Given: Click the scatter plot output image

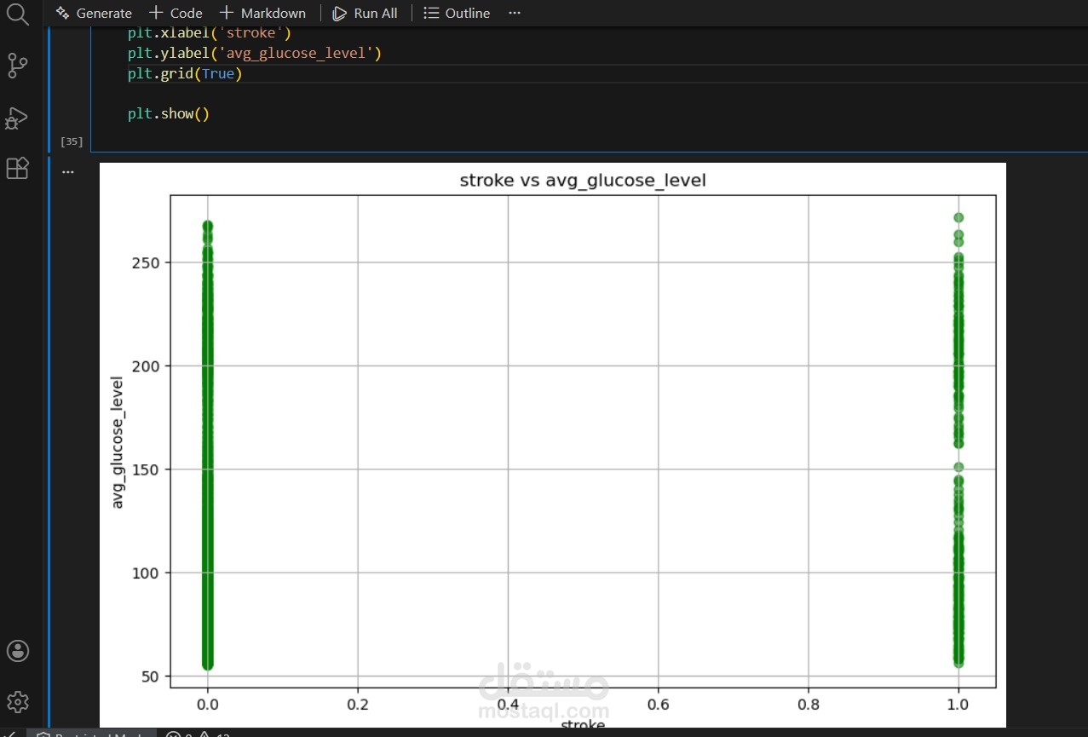Looking at the screenshot, I should 553,446.
